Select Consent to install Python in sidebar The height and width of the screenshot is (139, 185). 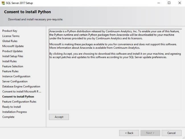point(18,97)
